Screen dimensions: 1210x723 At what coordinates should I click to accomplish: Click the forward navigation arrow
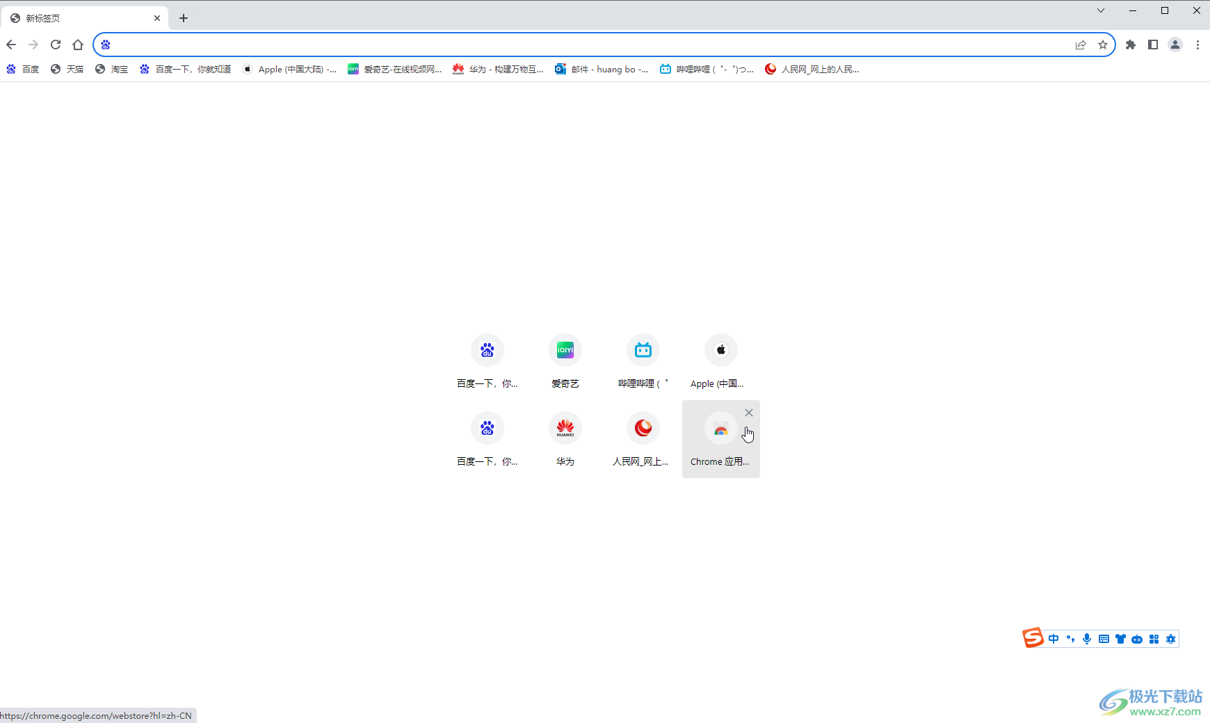[x=33, y=45]
